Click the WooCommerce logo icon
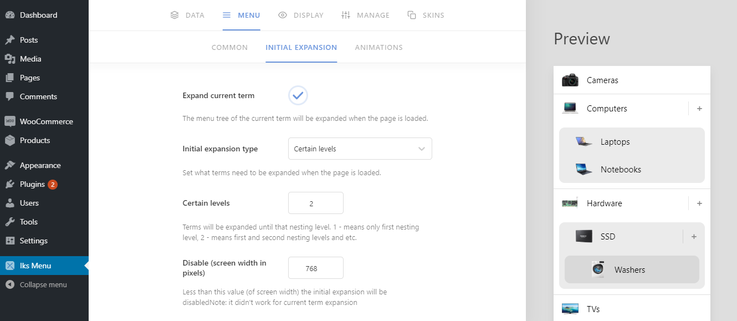 pyautogui.click(x=10, y=121)
